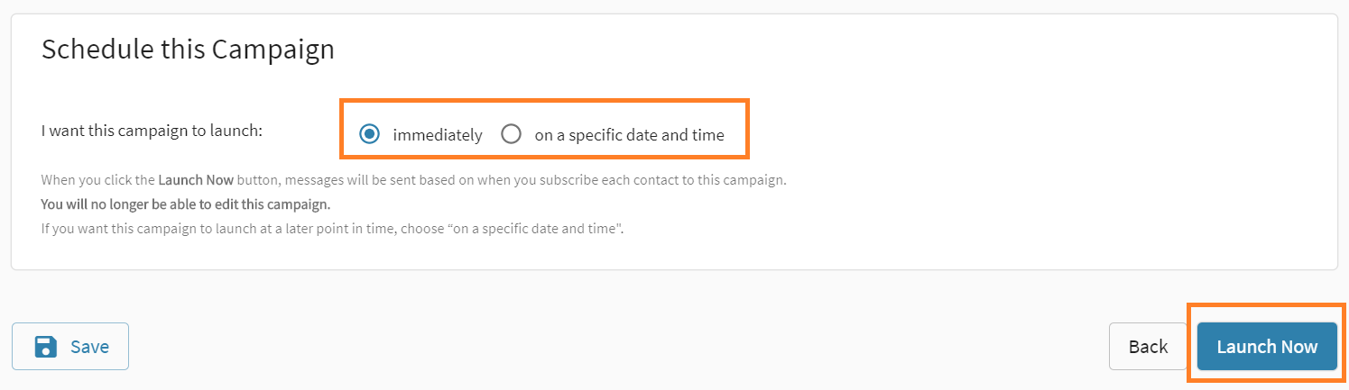Click the "Schedule this Campaign" heading
Viewport: 1349px width, 390px height.
pyautogui.click(x=188, y=49)
